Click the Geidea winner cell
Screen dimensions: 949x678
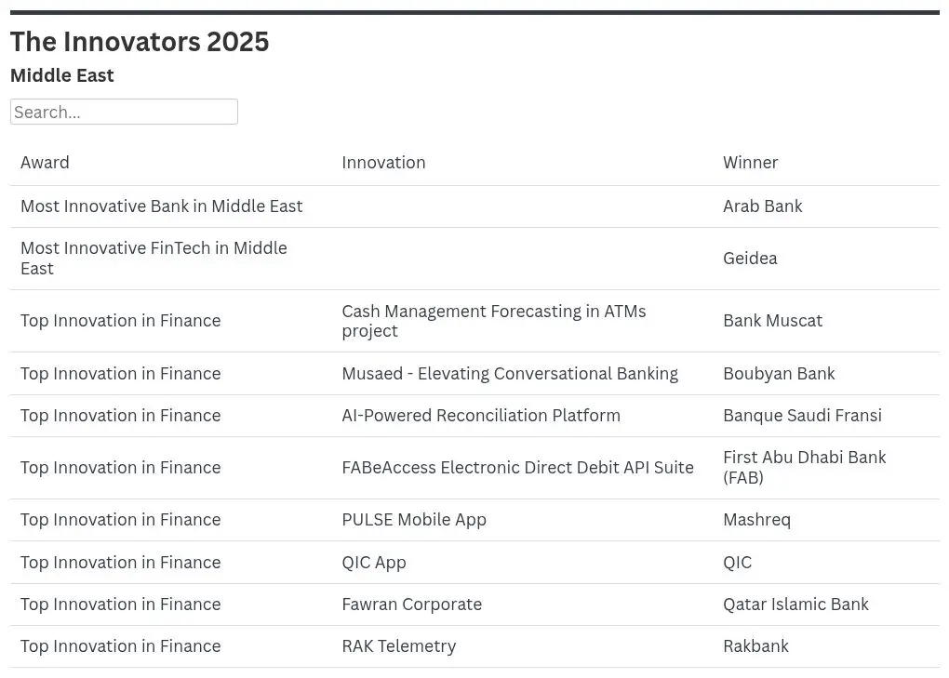(750, 259)
